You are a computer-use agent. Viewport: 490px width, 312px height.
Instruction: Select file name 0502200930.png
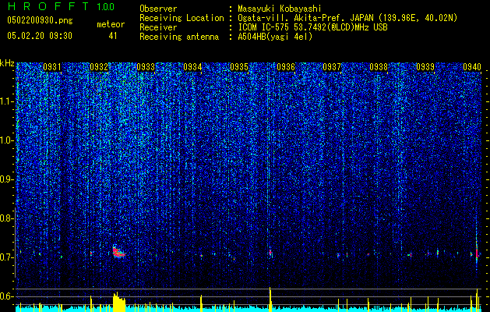coord(40,20)
